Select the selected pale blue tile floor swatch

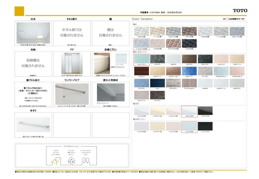point(141,43)
